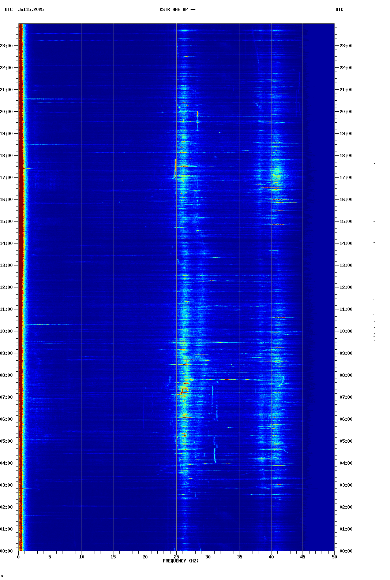Click the left axis 13:00 time label
The width and height of the screenshot is (390, 580).
(x=6, y=265)
